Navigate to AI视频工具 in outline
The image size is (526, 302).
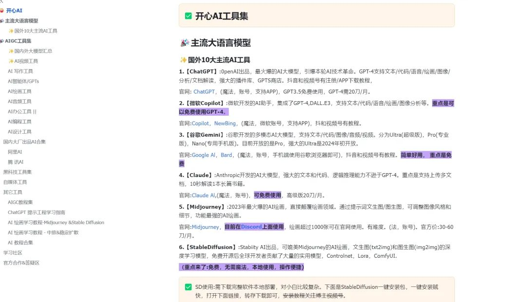[26, 61]
